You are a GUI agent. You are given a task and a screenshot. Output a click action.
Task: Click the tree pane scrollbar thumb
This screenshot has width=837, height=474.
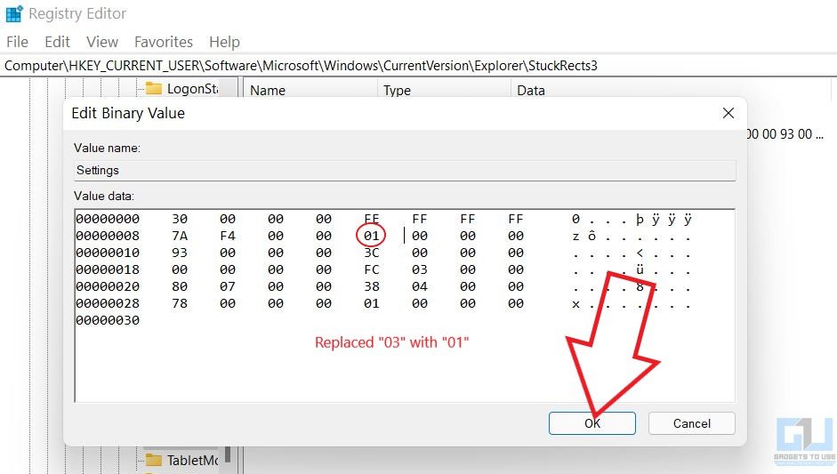click(x=228, y=454)
